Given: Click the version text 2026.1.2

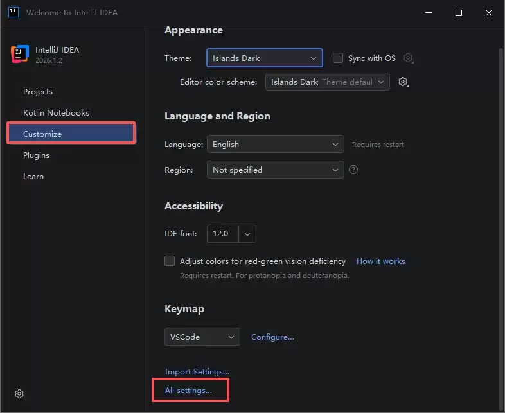Looking at the screenshot, I should click(49, 60).
